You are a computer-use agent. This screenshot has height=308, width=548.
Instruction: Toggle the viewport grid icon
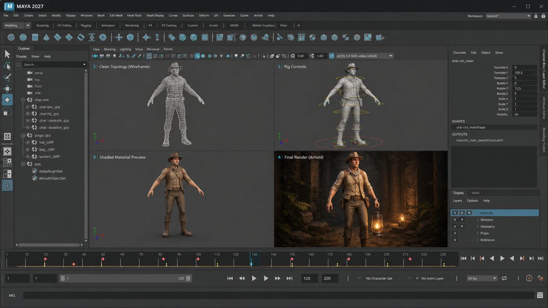tap(149, 56)
